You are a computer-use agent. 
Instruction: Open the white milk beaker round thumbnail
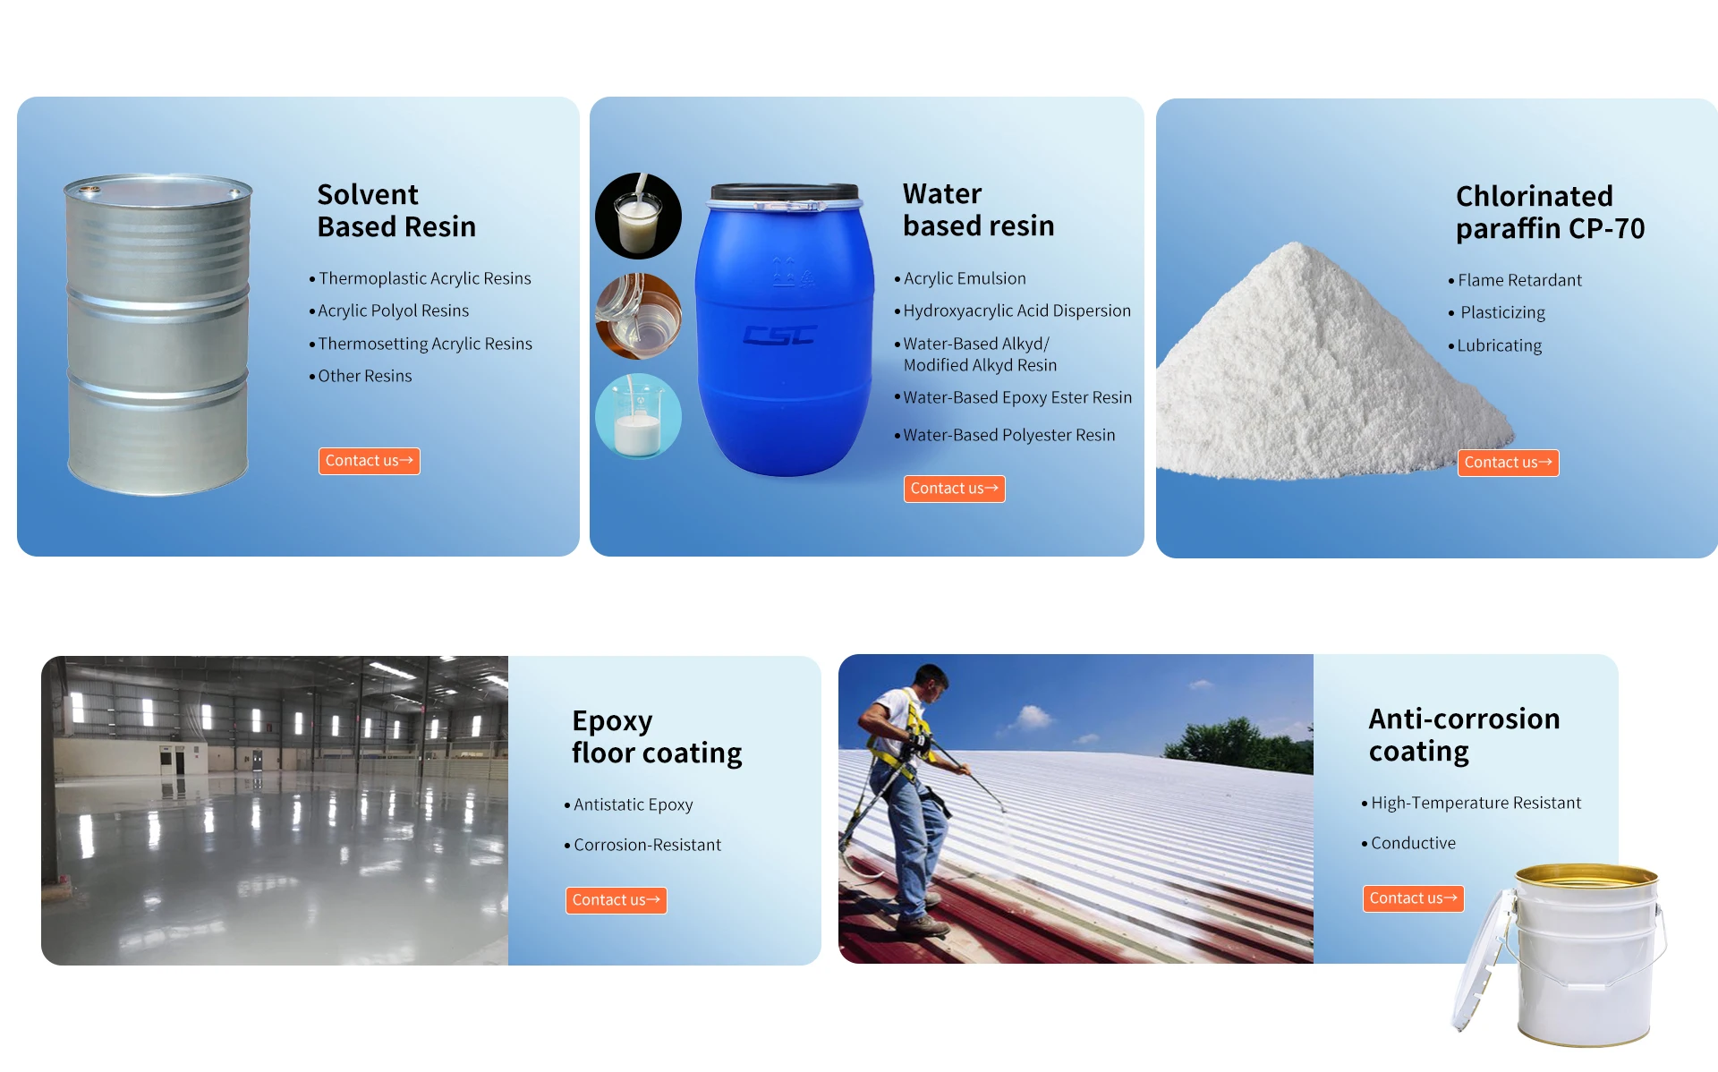(638, 416)
